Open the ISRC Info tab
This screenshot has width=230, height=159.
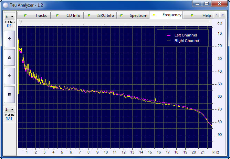[x=100, y=15]
